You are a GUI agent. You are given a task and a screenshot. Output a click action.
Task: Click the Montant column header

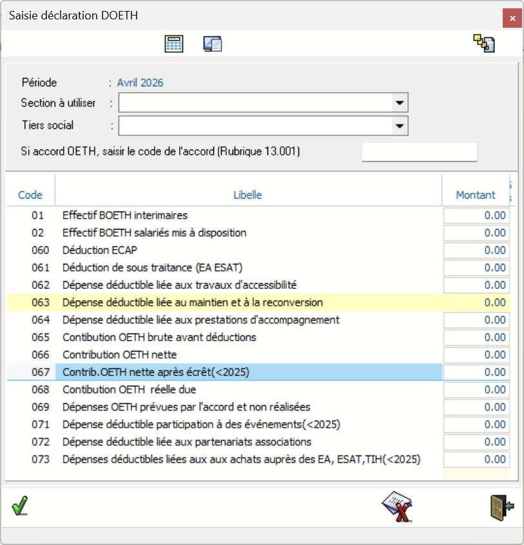[476, 195]
